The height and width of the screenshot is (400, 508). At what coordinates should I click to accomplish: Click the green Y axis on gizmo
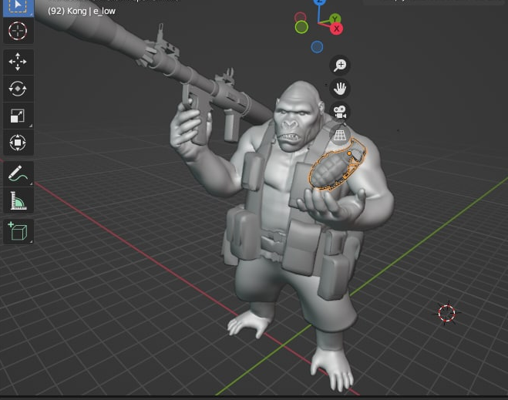coord(335,18)
